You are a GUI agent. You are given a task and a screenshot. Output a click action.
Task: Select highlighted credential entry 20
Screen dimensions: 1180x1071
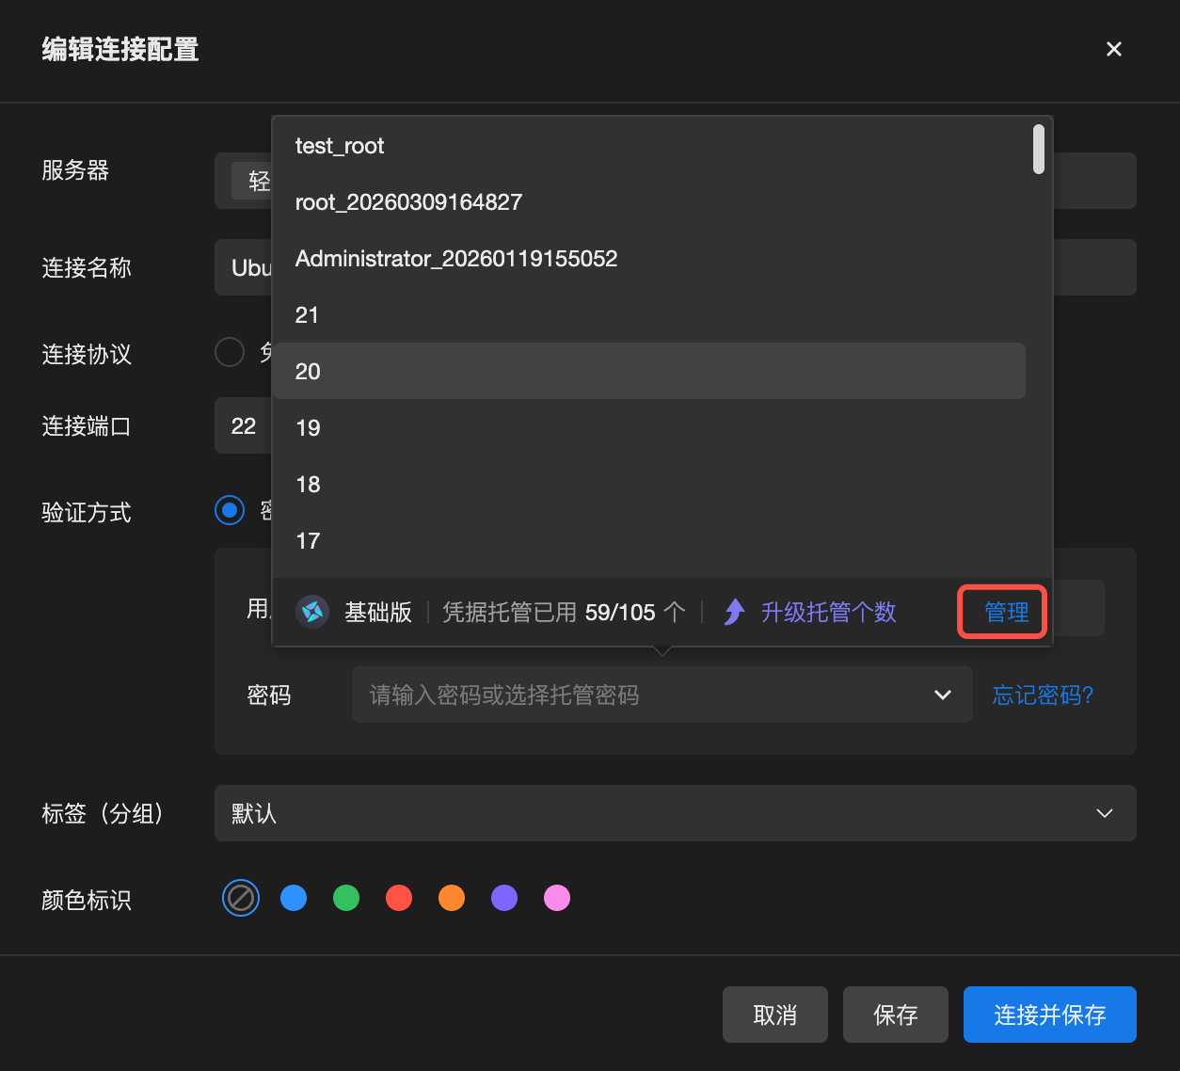pyautogui.click(x=648, y=371)
